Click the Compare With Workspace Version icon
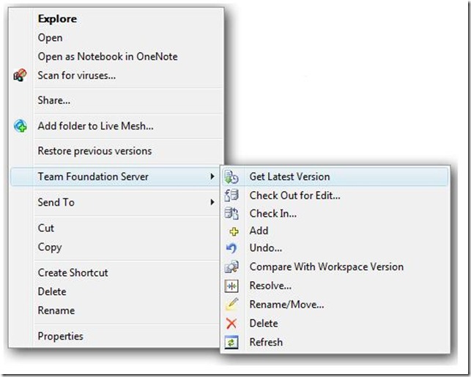 (x=231, y=267)
